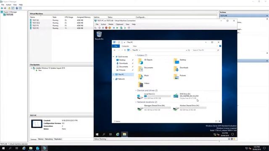Open host Windows Start menu
Image resolution: width=269 pixels, height=151 pixels.
pyautogui.click(x=3, y=148)
